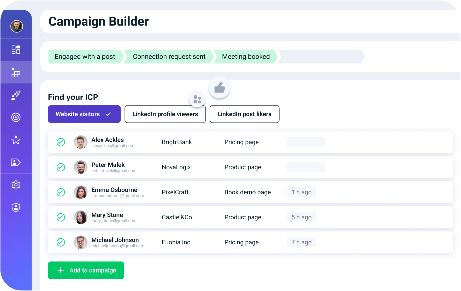Select the Engaged with a post step
This screenshot has width=461, height=291.
click(85, 57)
